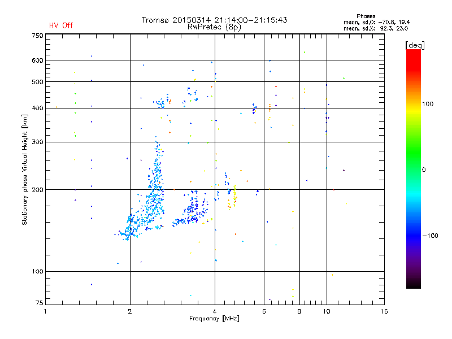Click the "mean, sd,X: 92.3, 23.0" readout
The width and height of the screenshot is (452, 339).
click(376, 28)
